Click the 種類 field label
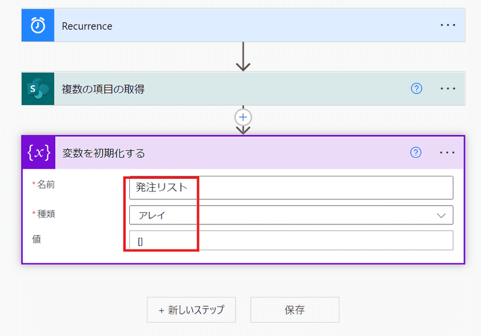This screenshot has height=336, width=481. point(46,214)
